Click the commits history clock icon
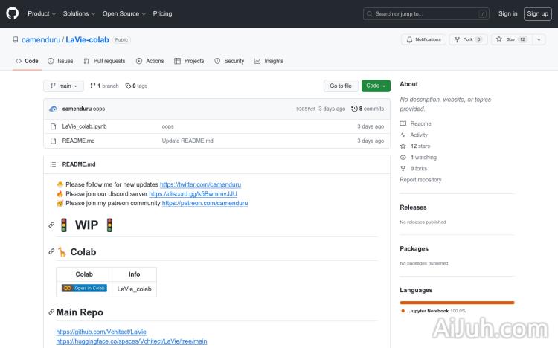 [x=354, y=109]
